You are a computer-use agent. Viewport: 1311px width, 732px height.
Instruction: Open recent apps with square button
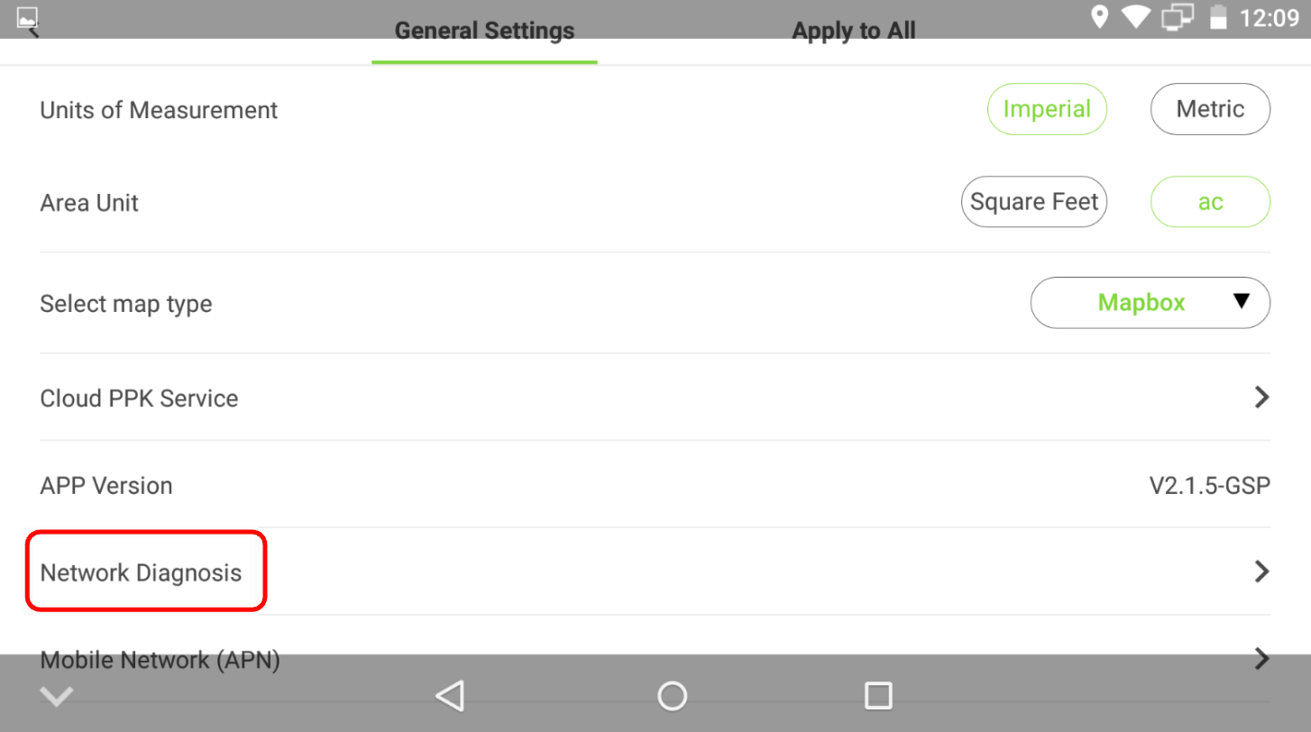coord(878,696)
